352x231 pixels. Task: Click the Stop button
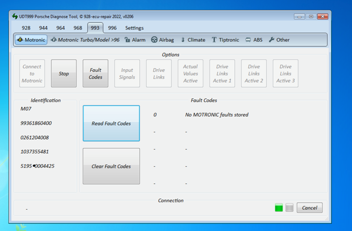click(64, 74)
